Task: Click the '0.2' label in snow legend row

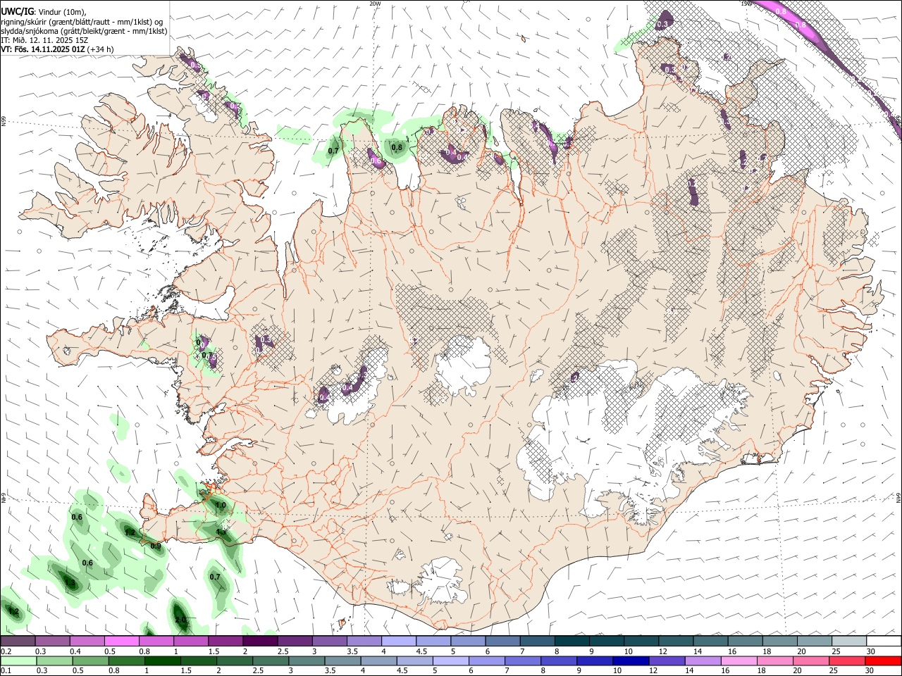Action: coord(6,651)
